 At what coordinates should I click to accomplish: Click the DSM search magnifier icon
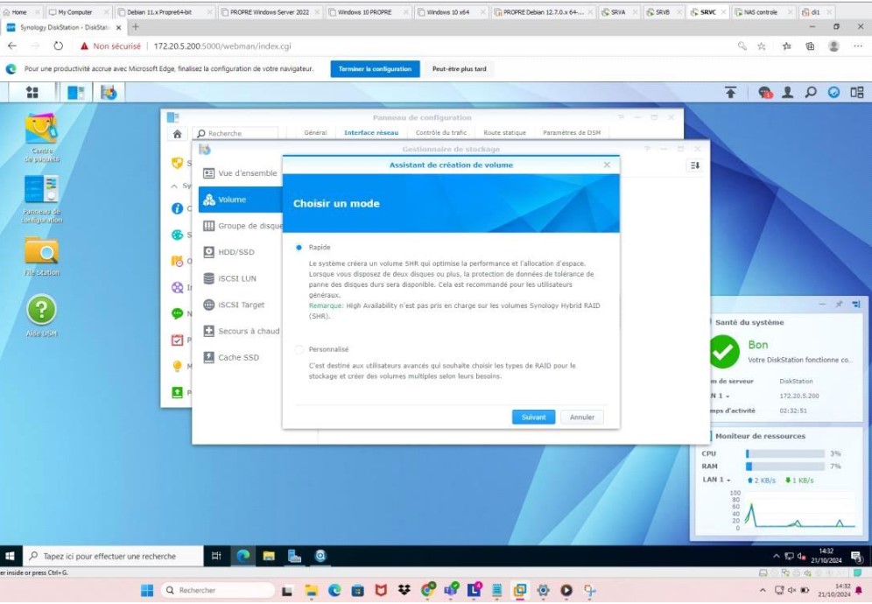tap(811, 92)
